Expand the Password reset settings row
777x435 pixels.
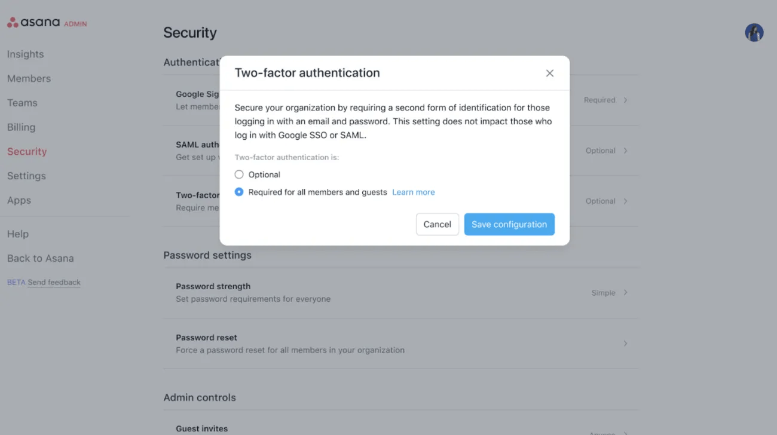(400, 344)
